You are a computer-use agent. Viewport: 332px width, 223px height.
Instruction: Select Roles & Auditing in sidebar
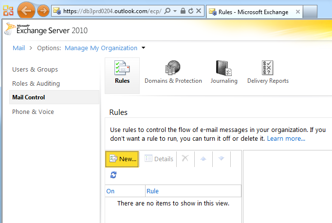36,83
